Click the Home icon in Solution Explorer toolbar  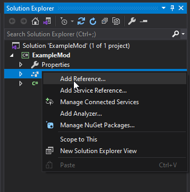35,22
